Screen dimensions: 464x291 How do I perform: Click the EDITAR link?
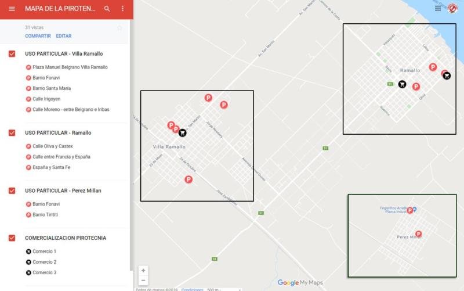click(x=64, y=36)
